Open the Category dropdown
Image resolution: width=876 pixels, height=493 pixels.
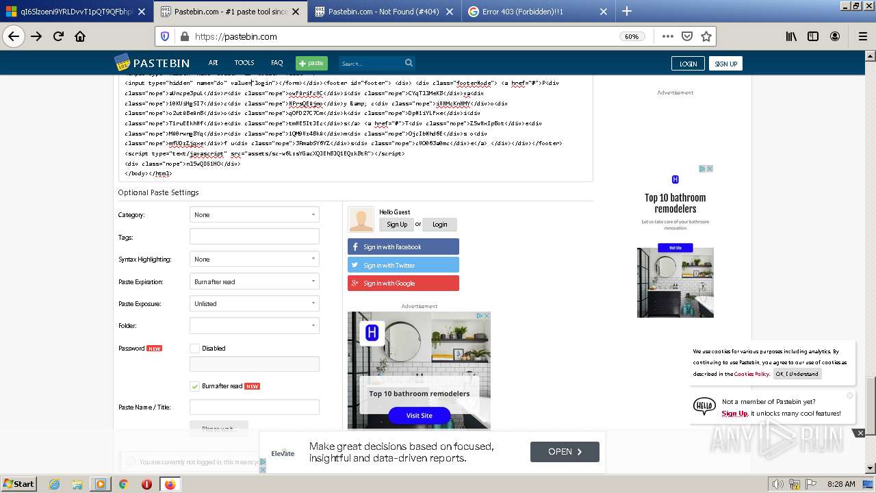255,214
